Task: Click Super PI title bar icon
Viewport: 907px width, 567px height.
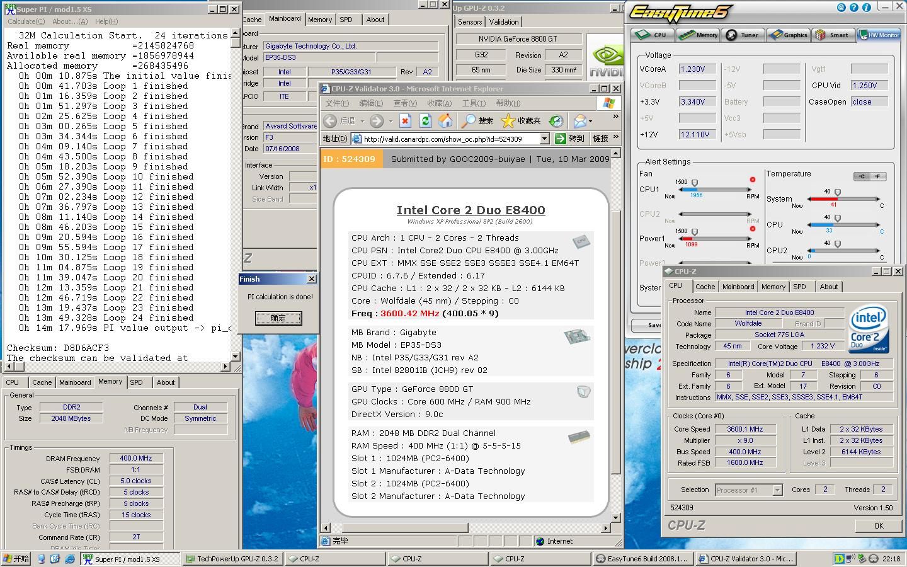Action: (x=10, y=9)
